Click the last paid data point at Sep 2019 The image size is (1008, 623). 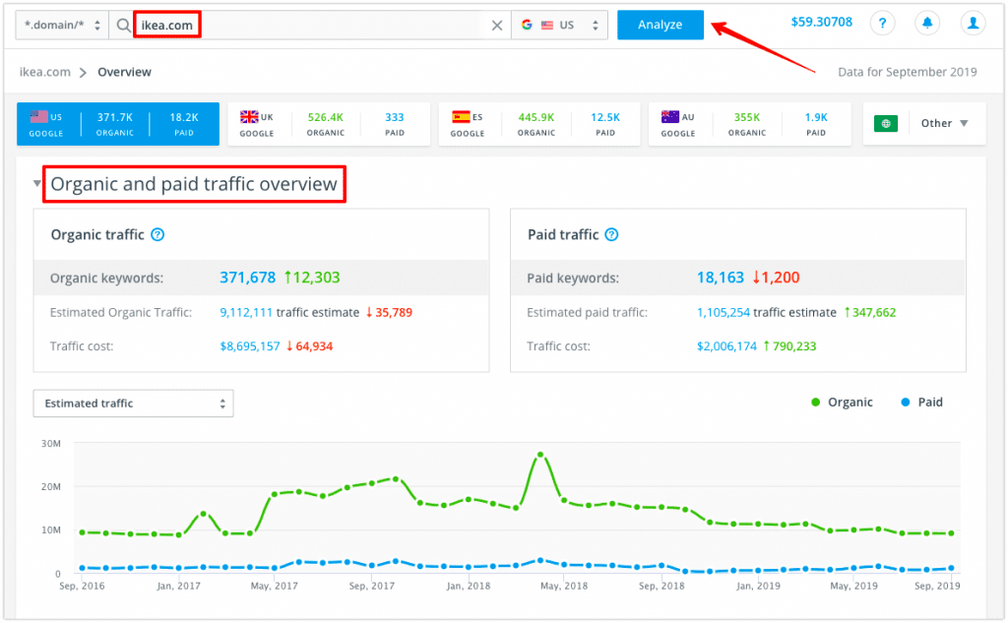coord(952,568)
